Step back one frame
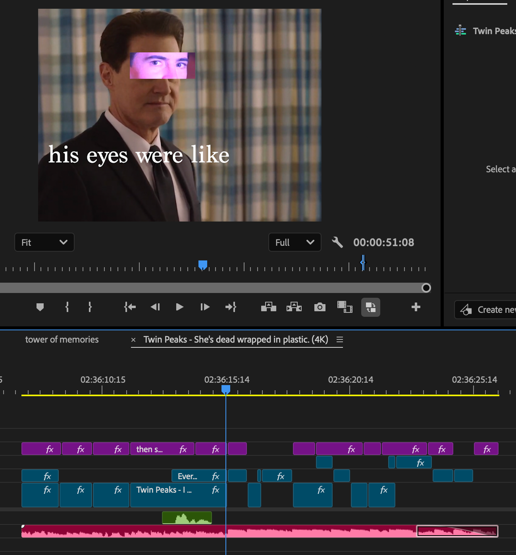 pyautogui.click(x=155, y=307)
